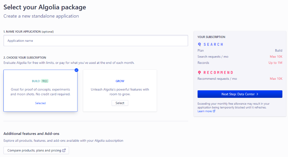The height and width of the screenshot is (157, 288).
Task: Click the 'Additional features and Add-ons' heading
Action: (31, 134)
